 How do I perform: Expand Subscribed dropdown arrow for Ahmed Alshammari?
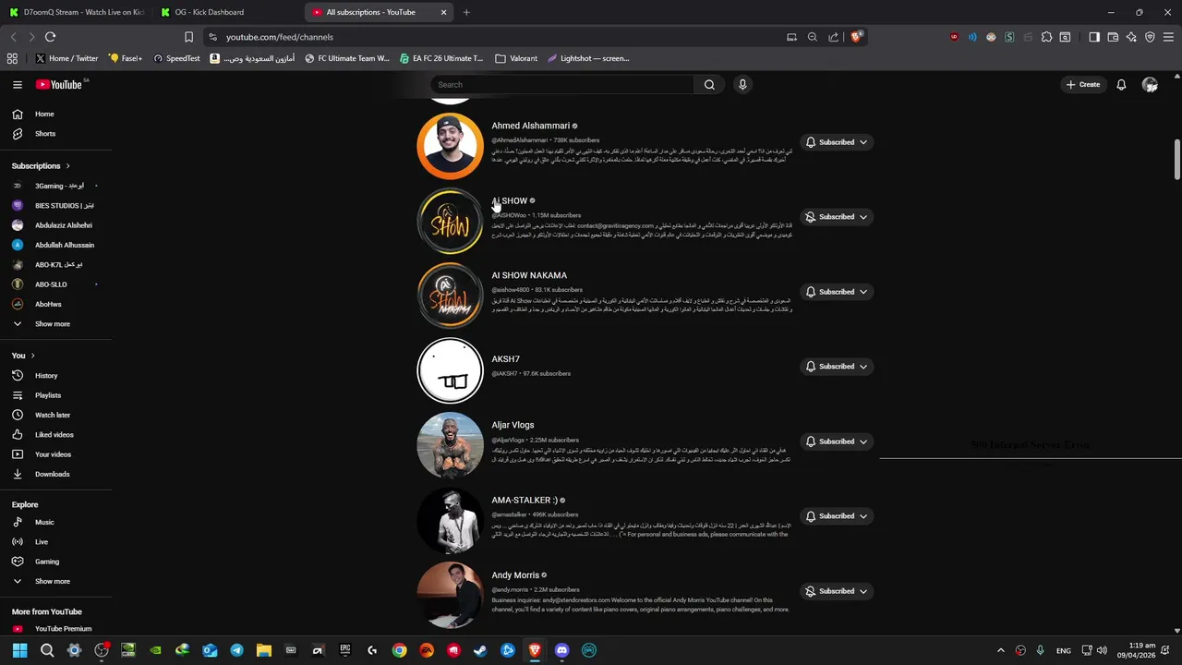(863, 142)
